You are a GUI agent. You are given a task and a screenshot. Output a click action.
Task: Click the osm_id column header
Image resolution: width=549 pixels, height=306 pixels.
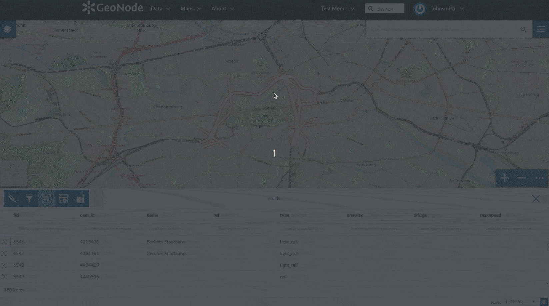pos(87,215)
